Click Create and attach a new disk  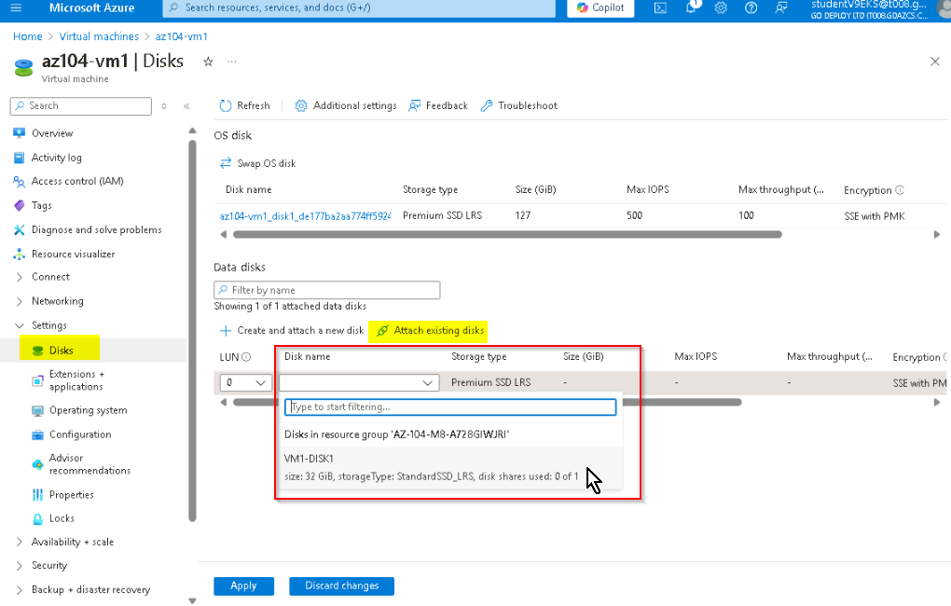292,331
